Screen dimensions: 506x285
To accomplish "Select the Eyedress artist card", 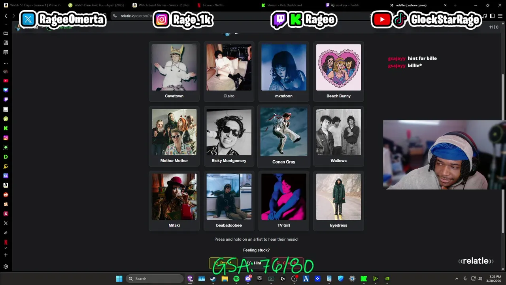I will pos(338,201).
